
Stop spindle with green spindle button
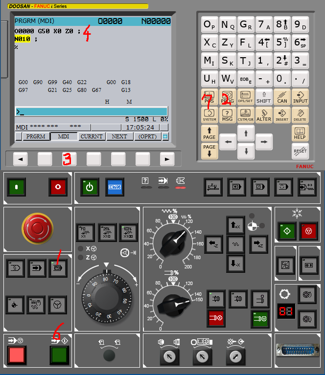(260, 319)
